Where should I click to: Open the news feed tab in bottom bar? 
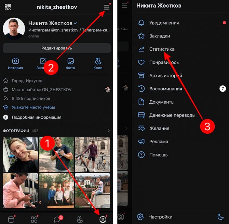[11, 219]
